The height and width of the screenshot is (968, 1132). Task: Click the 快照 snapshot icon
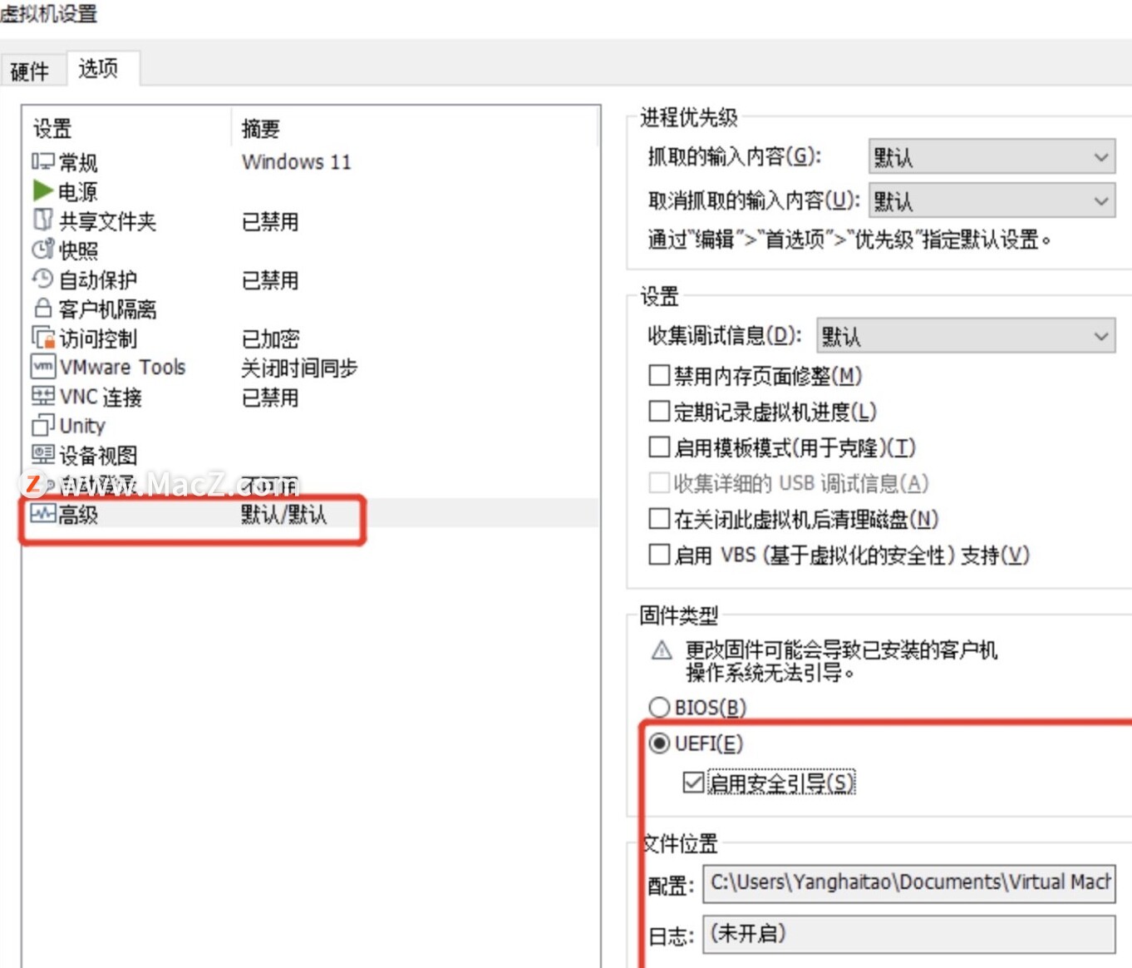click(43, 249)
